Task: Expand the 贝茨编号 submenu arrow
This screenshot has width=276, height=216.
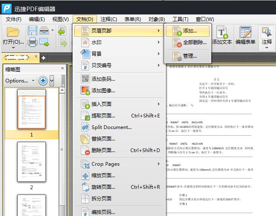Action: 158,65
